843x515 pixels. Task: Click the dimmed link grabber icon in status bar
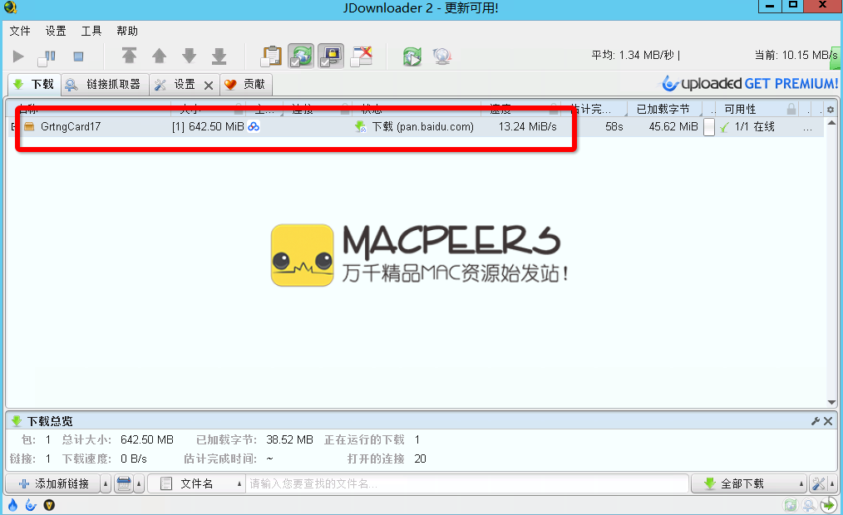tap(809, 505)
